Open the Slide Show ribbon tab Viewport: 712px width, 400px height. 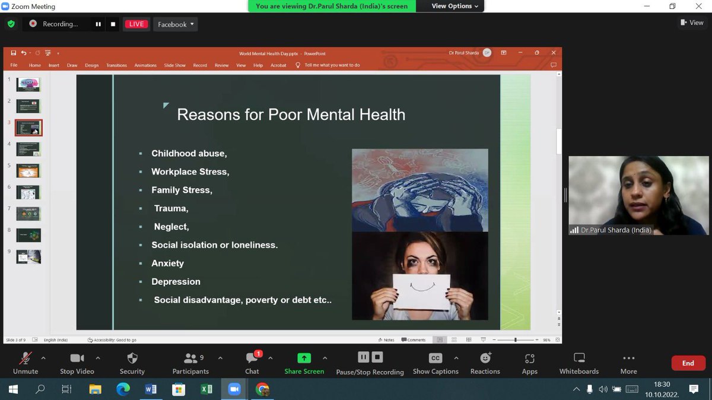coord(174,65)
